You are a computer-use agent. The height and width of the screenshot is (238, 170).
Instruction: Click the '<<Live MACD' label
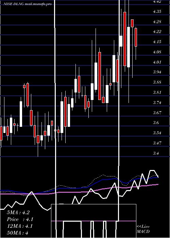click(143, 229)
